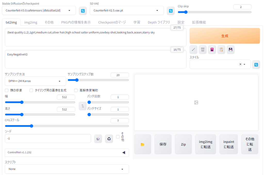Adjust the CFGスケール slider
Image resolution: width=264 pixels, height=175 pixels.
[x=31, y=126]
